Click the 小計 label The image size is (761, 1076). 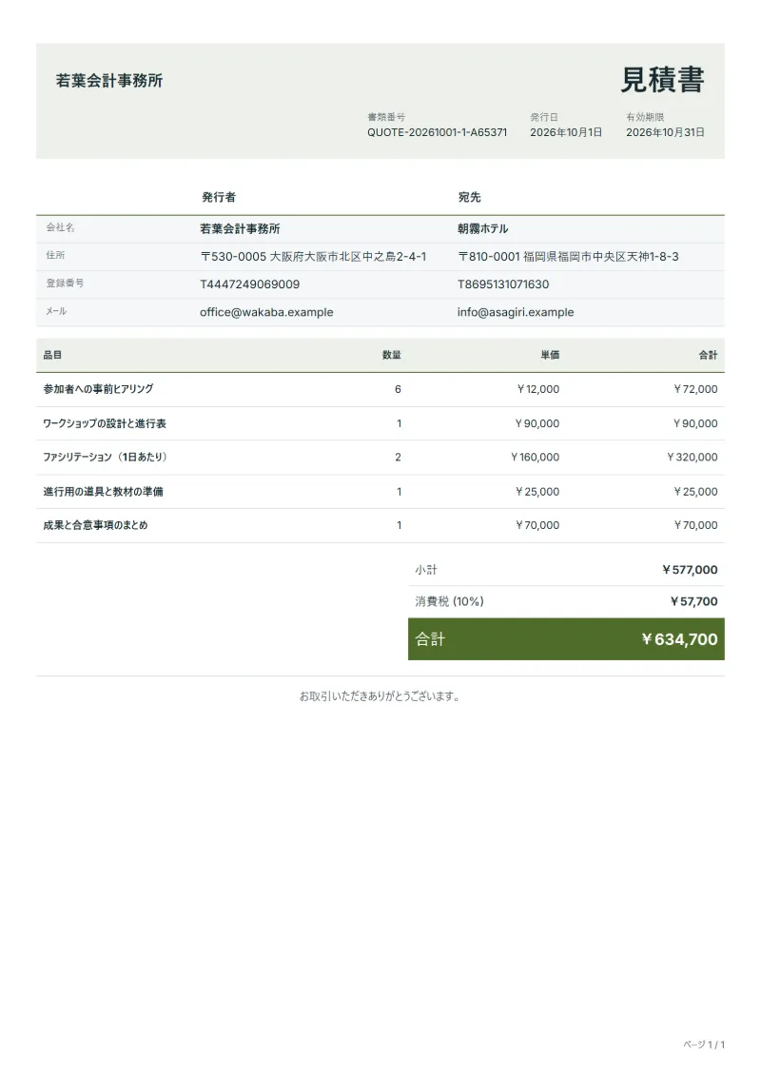click(x=425, y=570)
